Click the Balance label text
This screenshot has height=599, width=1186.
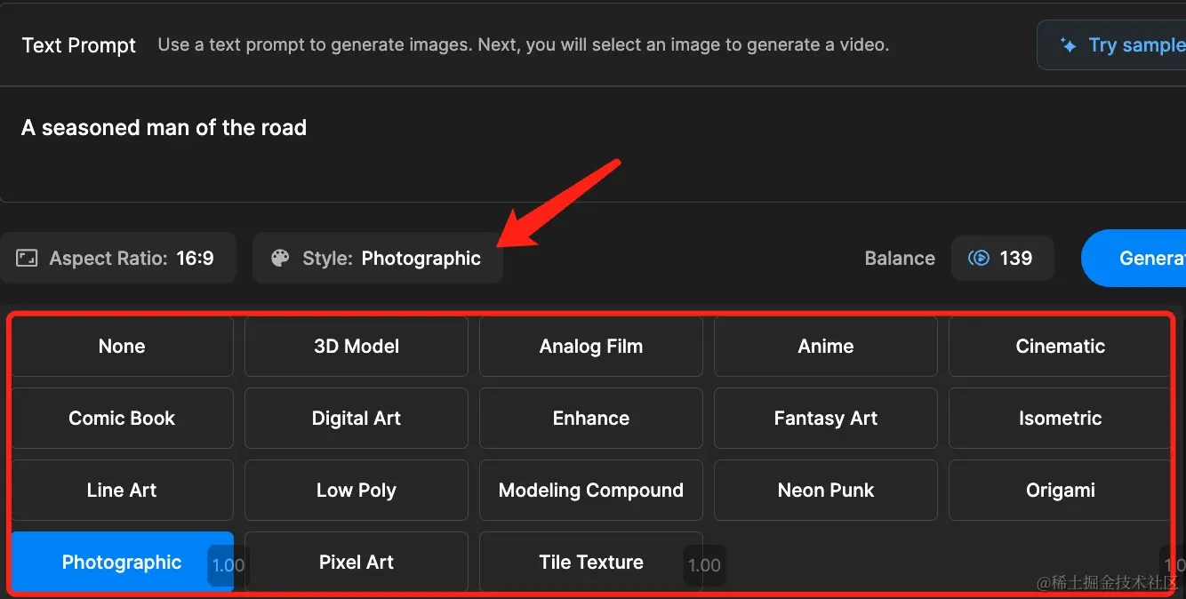pos(900,259)
